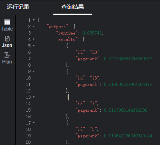Viewport: 160px width, 145px height.
Task: Fold the object at line 17
Action: coord(34,123)
